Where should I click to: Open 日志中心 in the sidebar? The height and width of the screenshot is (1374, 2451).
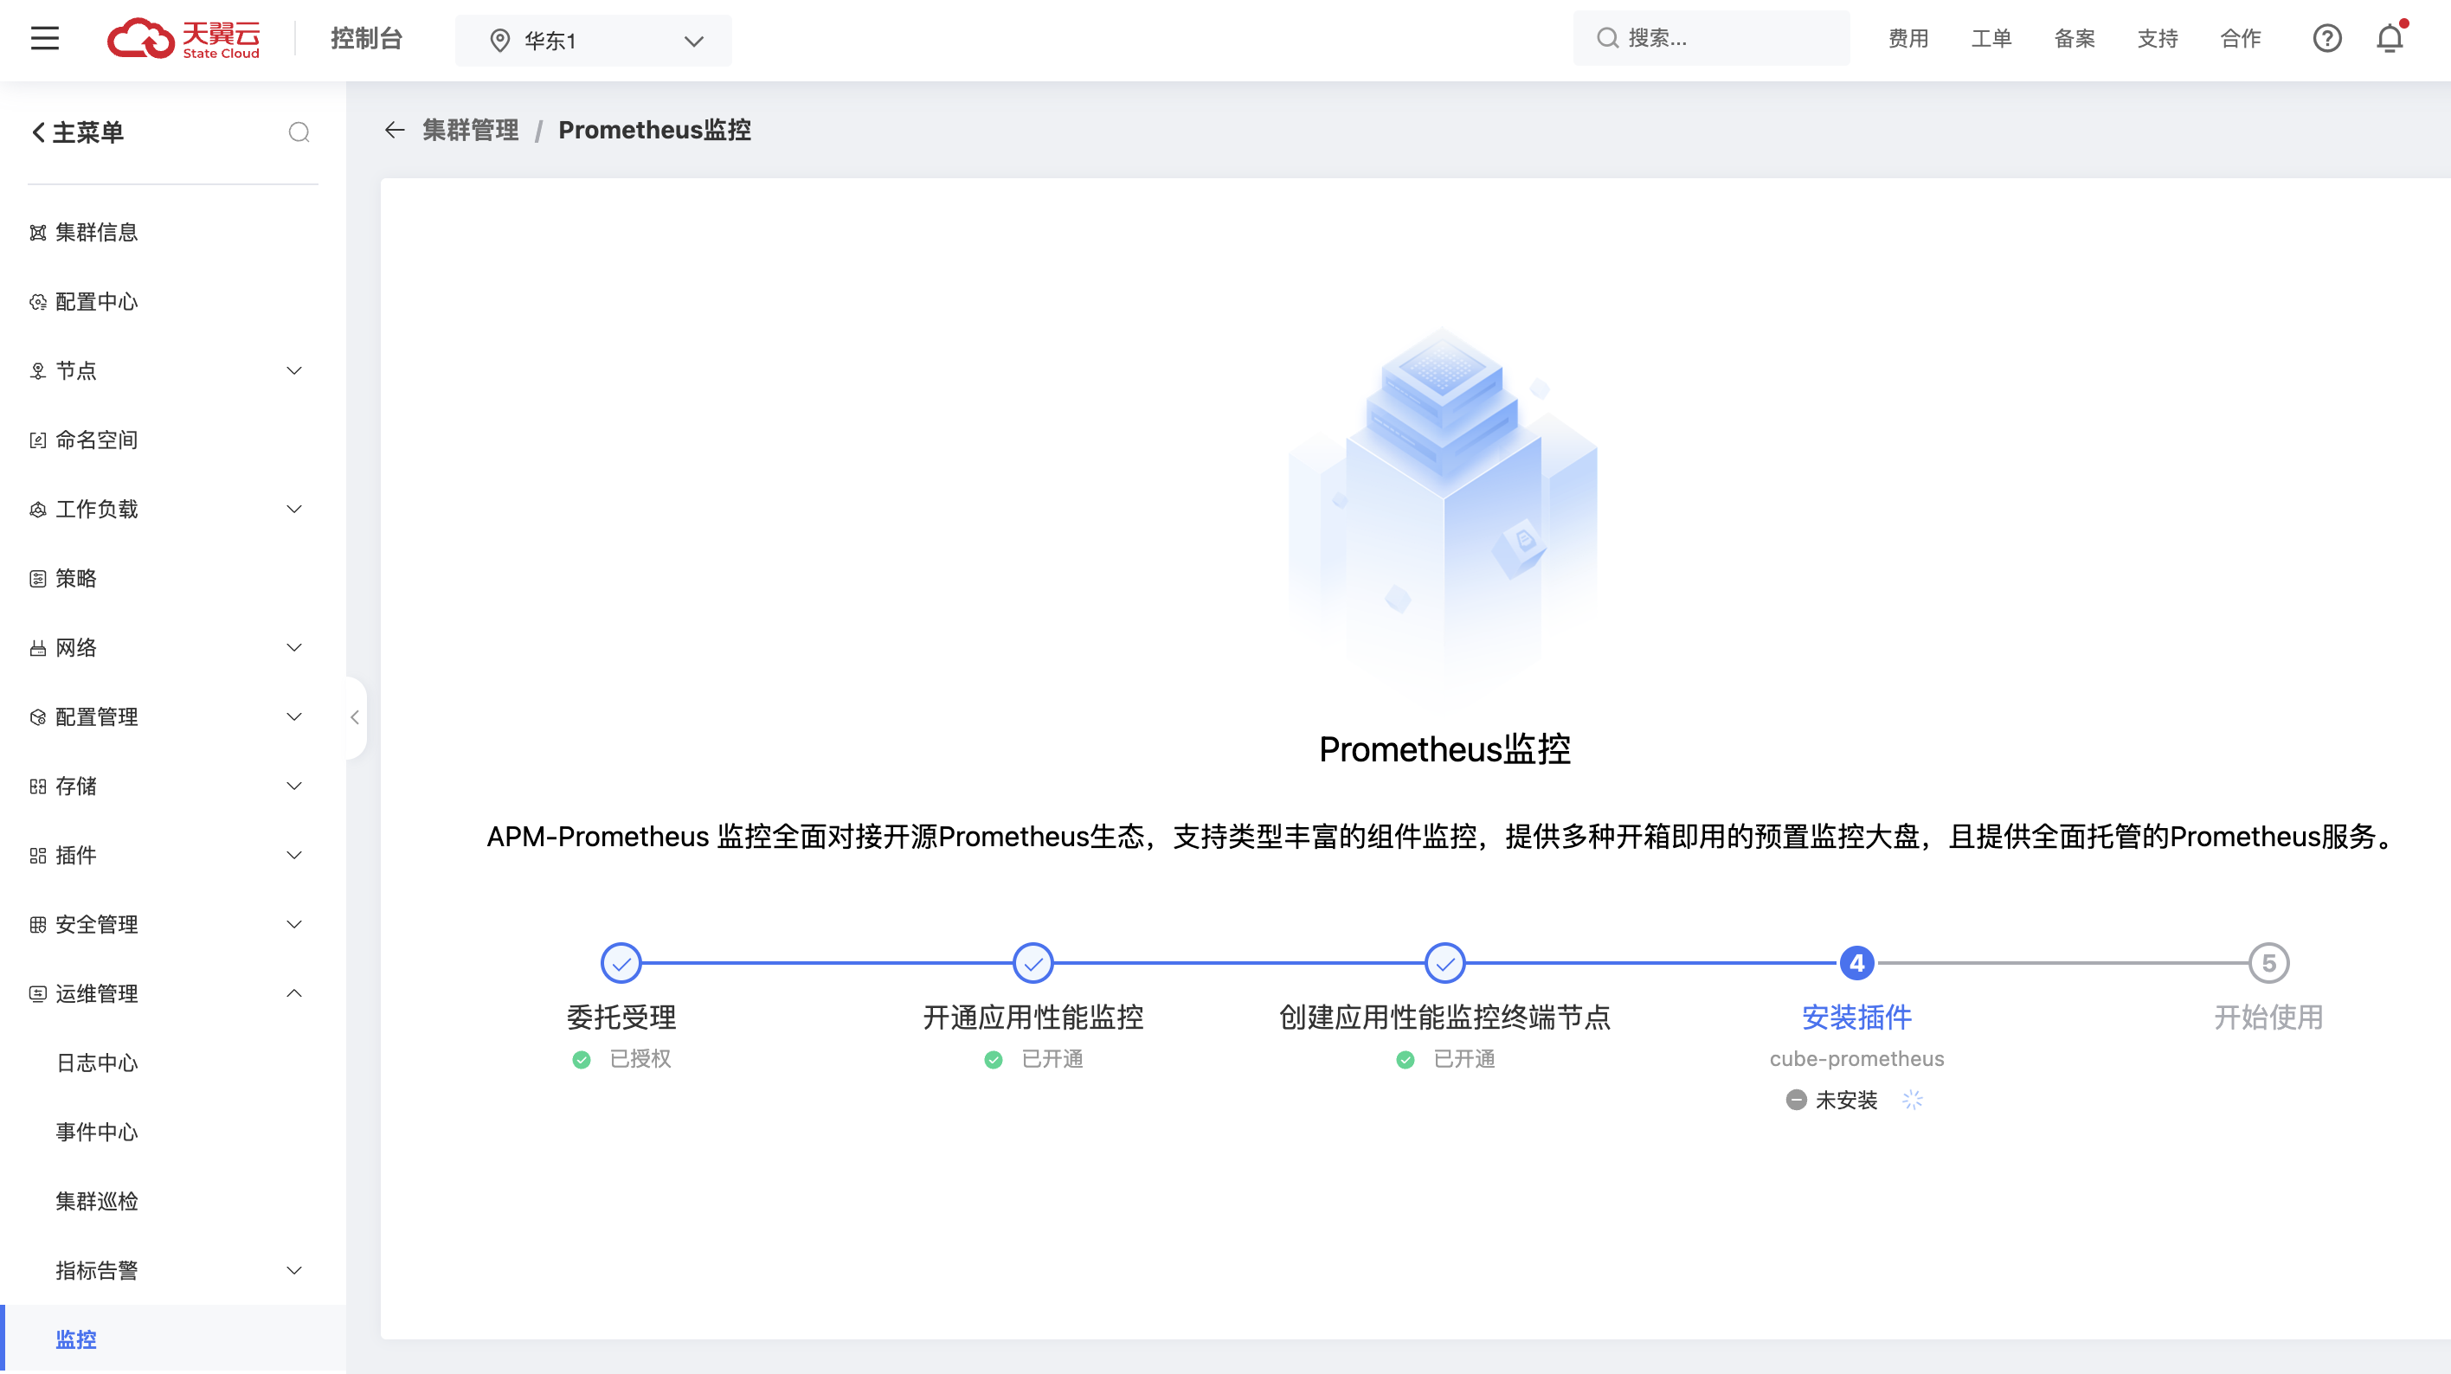[x=97, y=1063]
